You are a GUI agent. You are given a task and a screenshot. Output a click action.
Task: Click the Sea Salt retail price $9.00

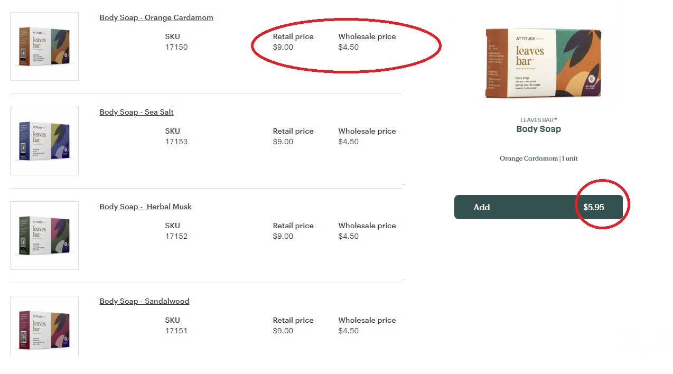283,142
